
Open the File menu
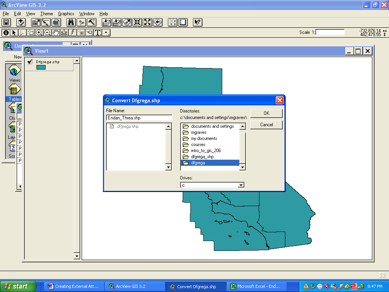pos(6,14)
